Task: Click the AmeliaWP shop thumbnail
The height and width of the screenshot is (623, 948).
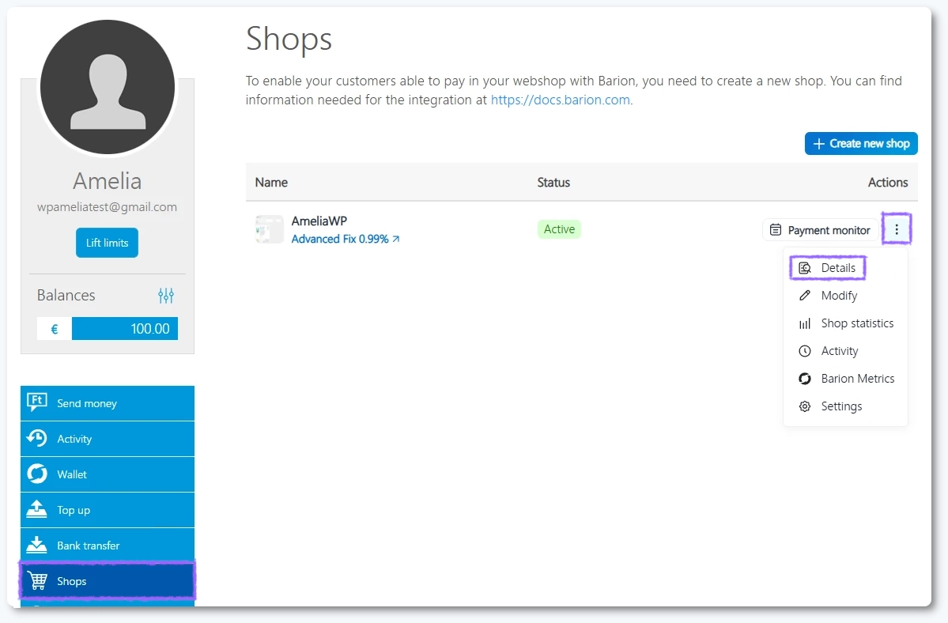Action: [270, 229]
